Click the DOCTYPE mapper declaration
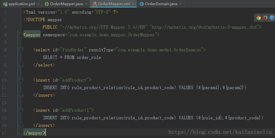 (x=42, y=20)
